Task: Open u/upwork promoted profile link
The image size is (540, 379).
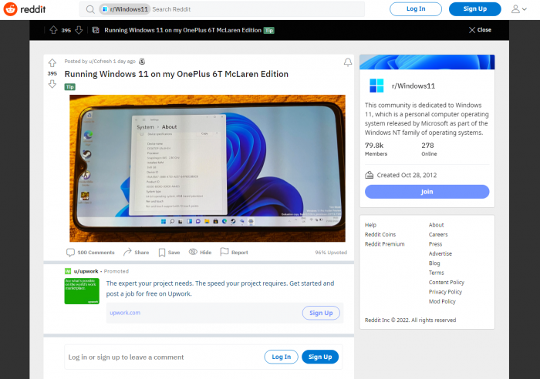Action: 86,271
